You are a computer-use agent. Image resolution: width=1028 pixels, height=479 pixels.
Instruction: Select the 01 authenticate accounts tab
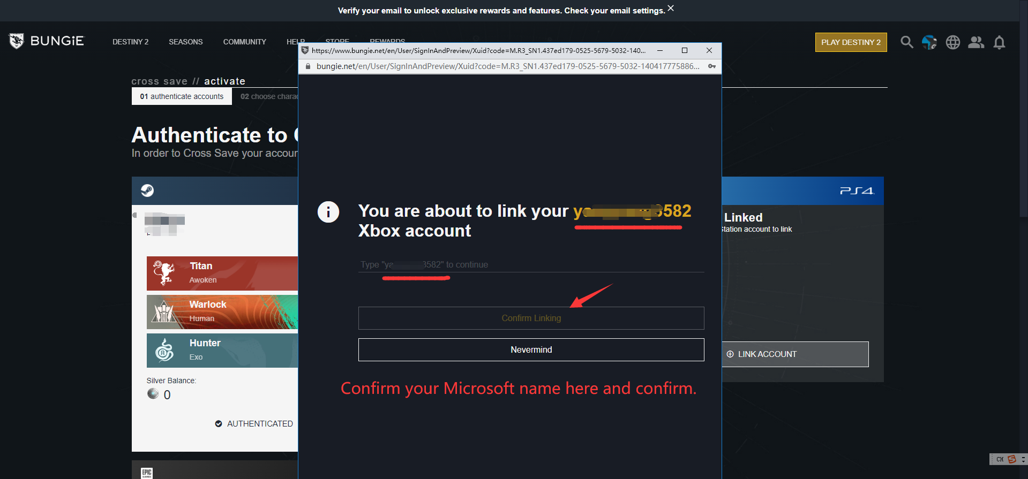tap(182, 96)
